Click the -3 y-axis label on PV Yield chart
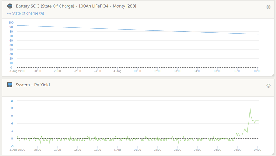276x156 pixels. 12,146
